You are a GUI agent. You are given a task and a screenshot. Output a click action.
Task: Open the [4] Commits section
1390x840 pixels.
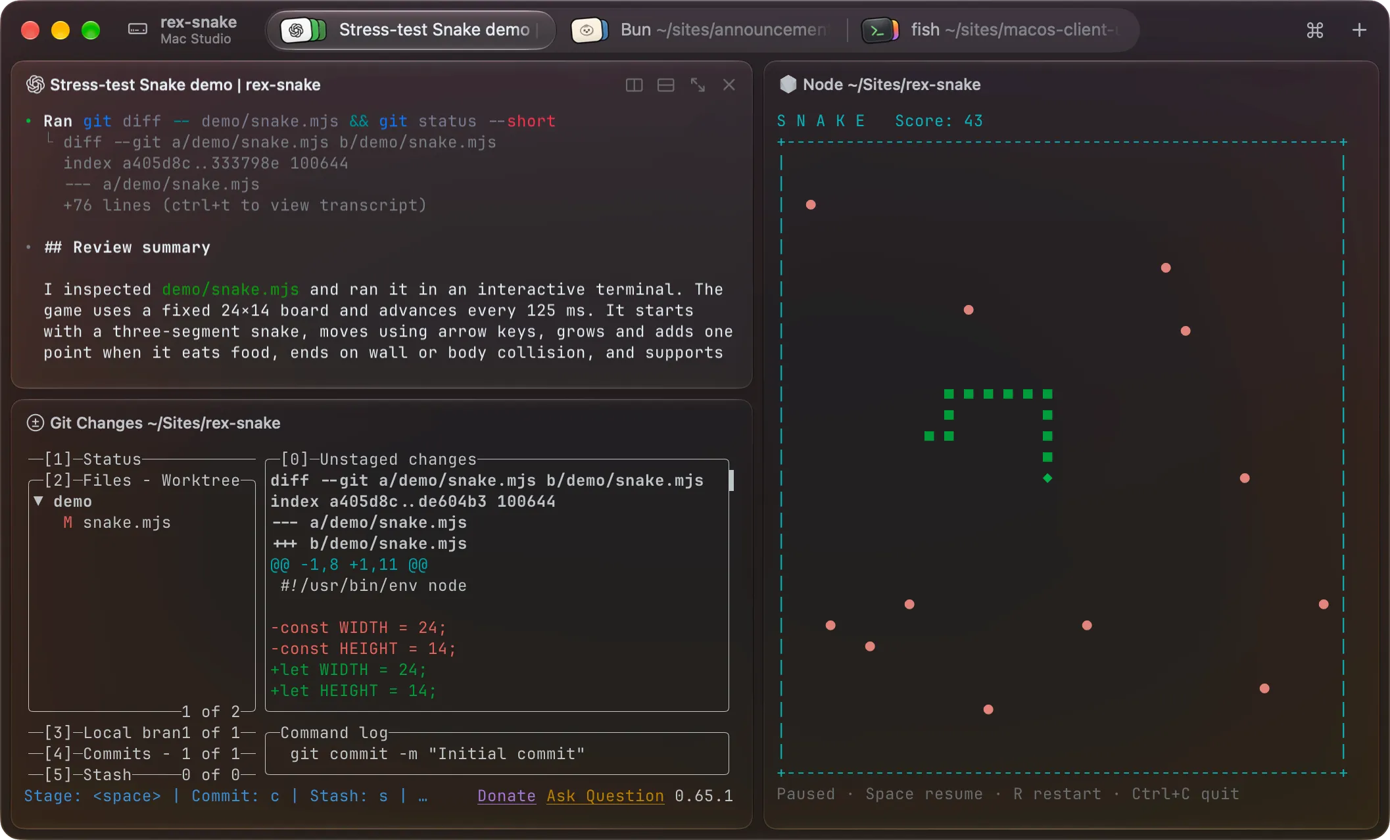(142, 753)
